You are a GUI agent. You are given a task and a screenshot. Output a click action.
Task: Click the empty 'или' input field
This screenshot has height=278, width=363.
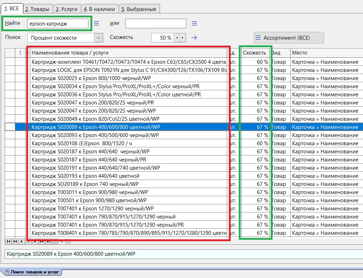coord(155,24)
